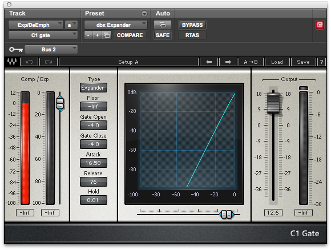Screen dimensions: 331x250
Task: Click the Attack 16.50 value field
Action: click(x=93, y=163)
